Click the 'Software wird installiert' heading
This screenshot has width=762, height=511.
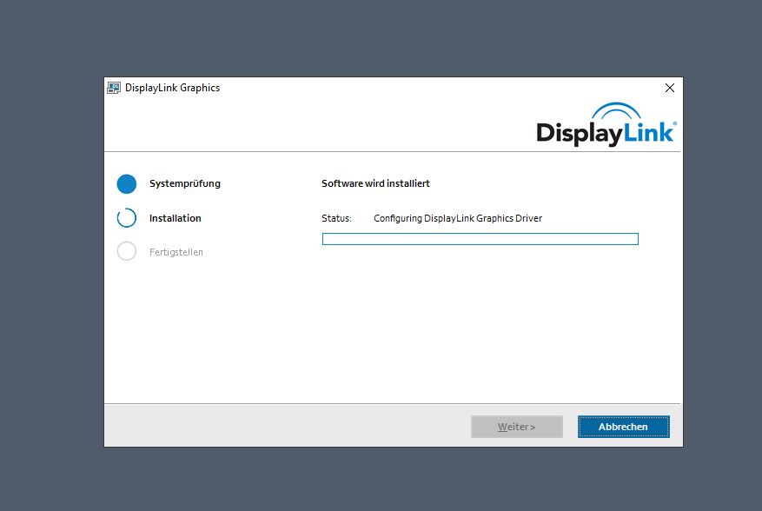tap(375, 183)
